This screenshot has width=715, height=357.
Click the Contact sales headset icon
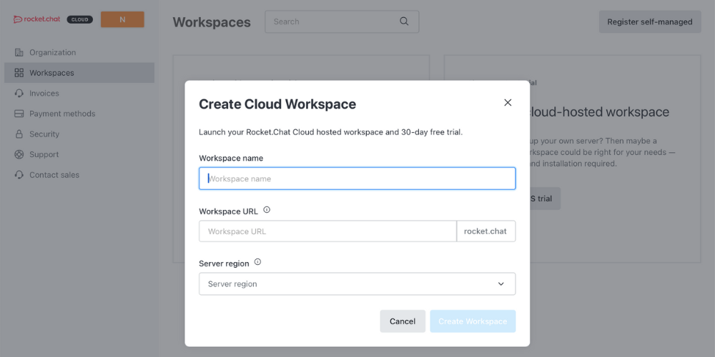(x=19, y=175)
